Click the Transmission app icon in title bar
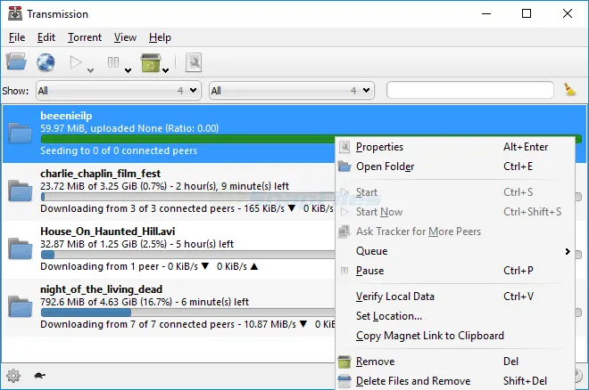 tap(15, 14)
